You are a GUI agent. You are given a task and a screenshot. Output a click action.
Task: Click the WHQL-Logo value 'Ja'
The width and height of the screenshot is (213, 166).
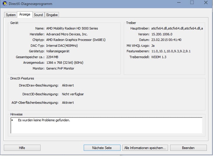coord(153,46)
